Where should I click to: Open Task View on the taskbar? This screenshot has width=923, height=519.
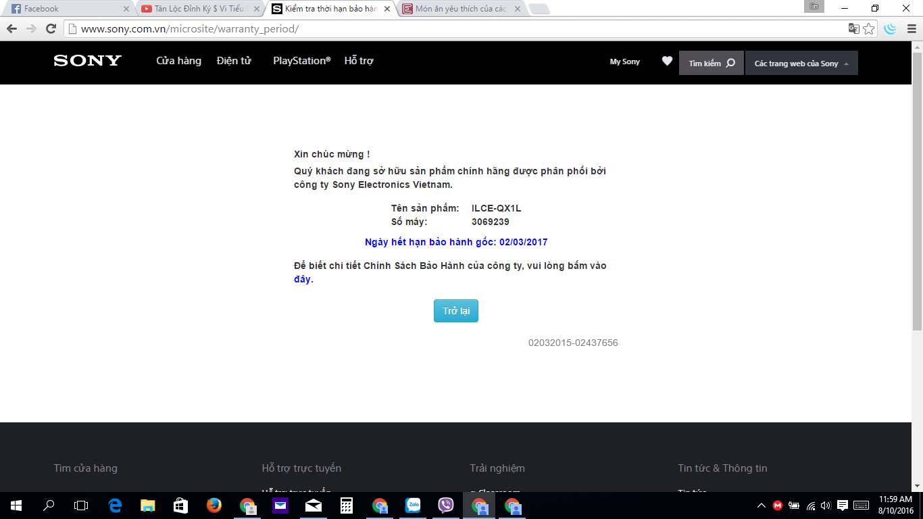click(x=81, y=505)
